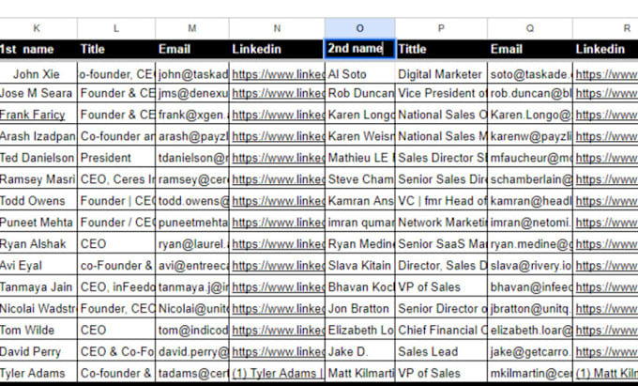Click the 'Frank Faricy' name cell
This screenshot has width=638, height=386.
click(38, 115)
